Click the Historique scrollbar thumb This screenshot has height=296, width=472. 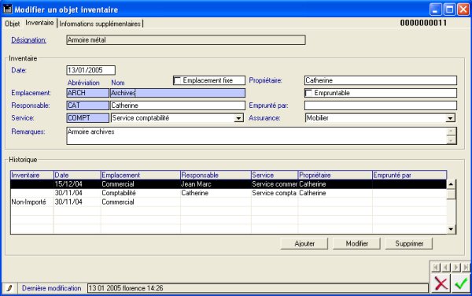click(x=451, y=194)
